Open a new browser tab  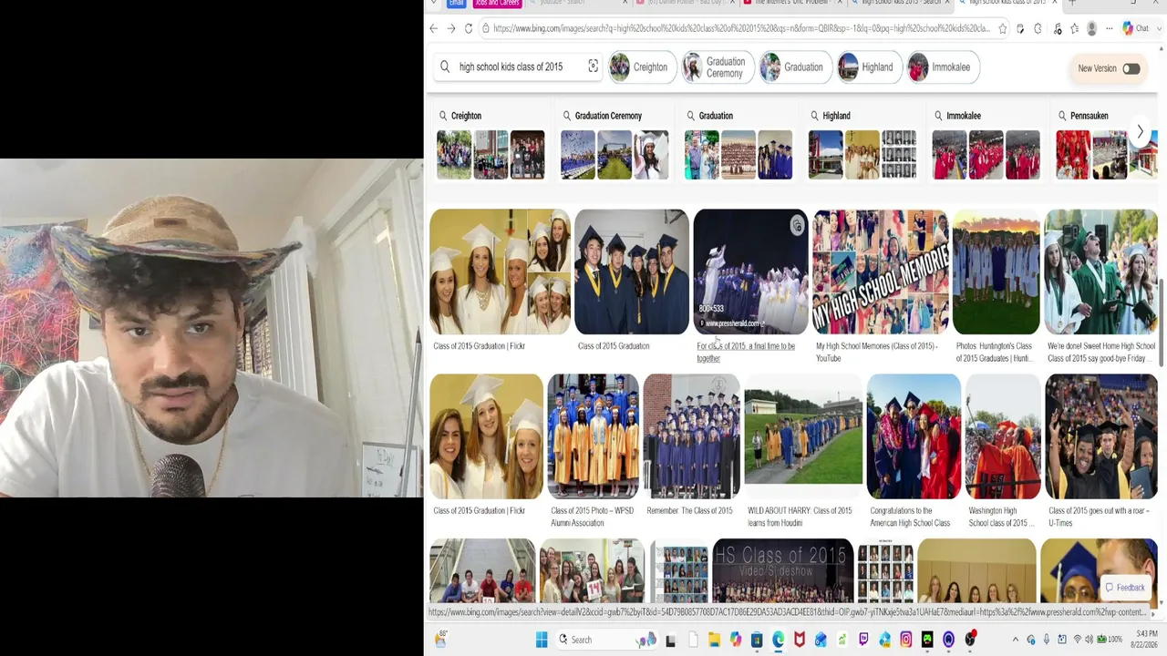(1072, 3)
